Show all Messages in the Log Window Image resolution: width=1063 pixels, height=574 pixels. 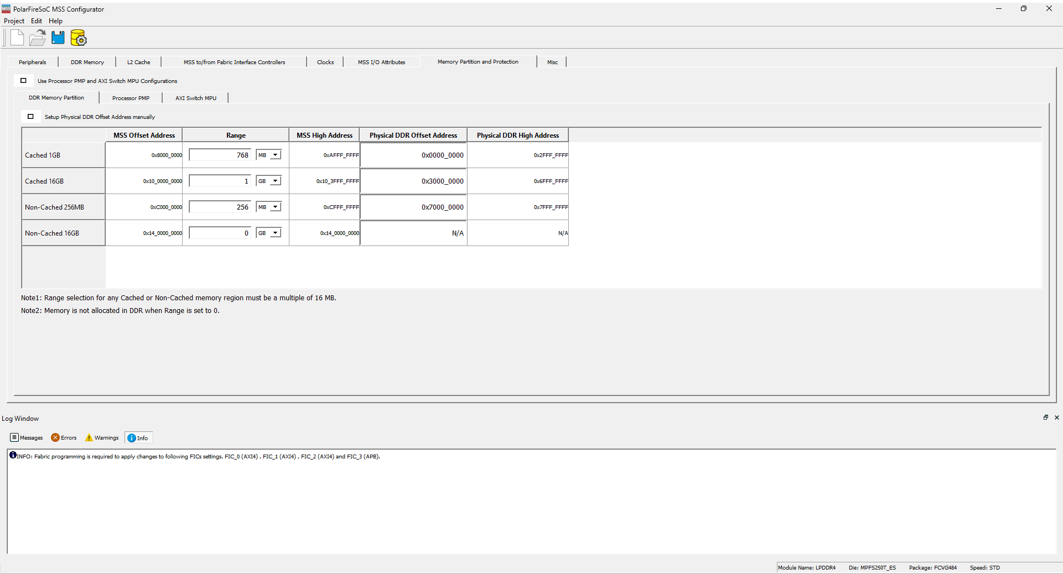coord(27,438)
